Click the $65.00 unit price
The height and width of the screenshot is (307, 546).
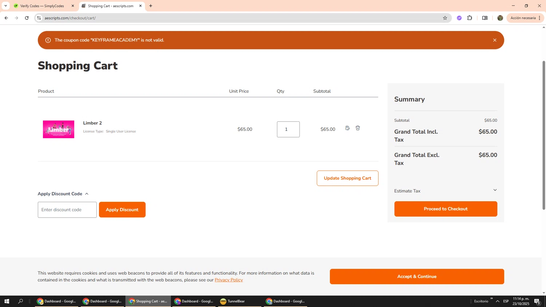coord(245,129)
